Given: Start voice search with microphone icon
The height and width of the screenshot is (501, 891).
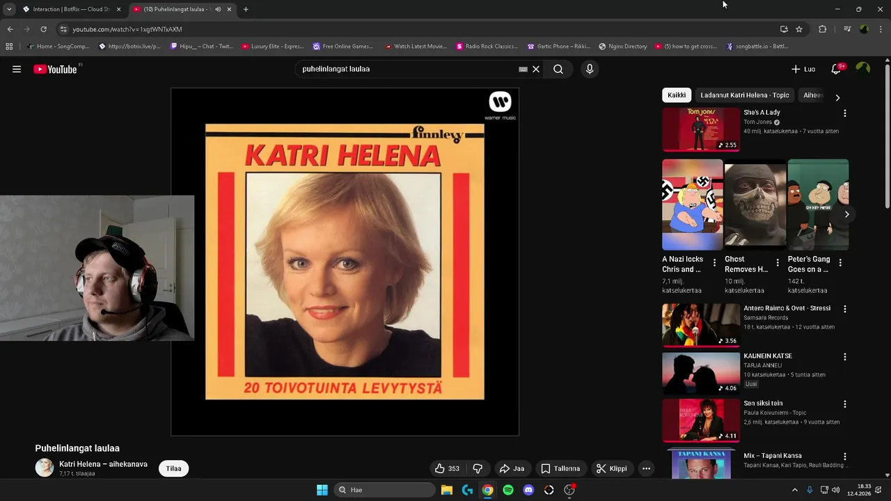Looking at the screenshot, I should [590, 69].
